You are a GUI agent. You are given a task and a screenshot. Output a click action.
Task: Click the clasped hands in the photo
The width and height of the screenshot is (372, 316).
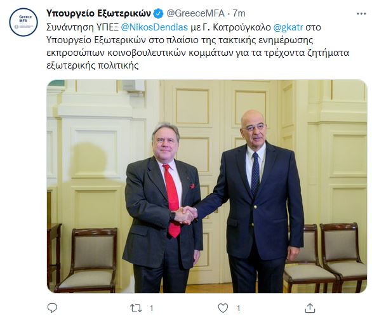187,215
